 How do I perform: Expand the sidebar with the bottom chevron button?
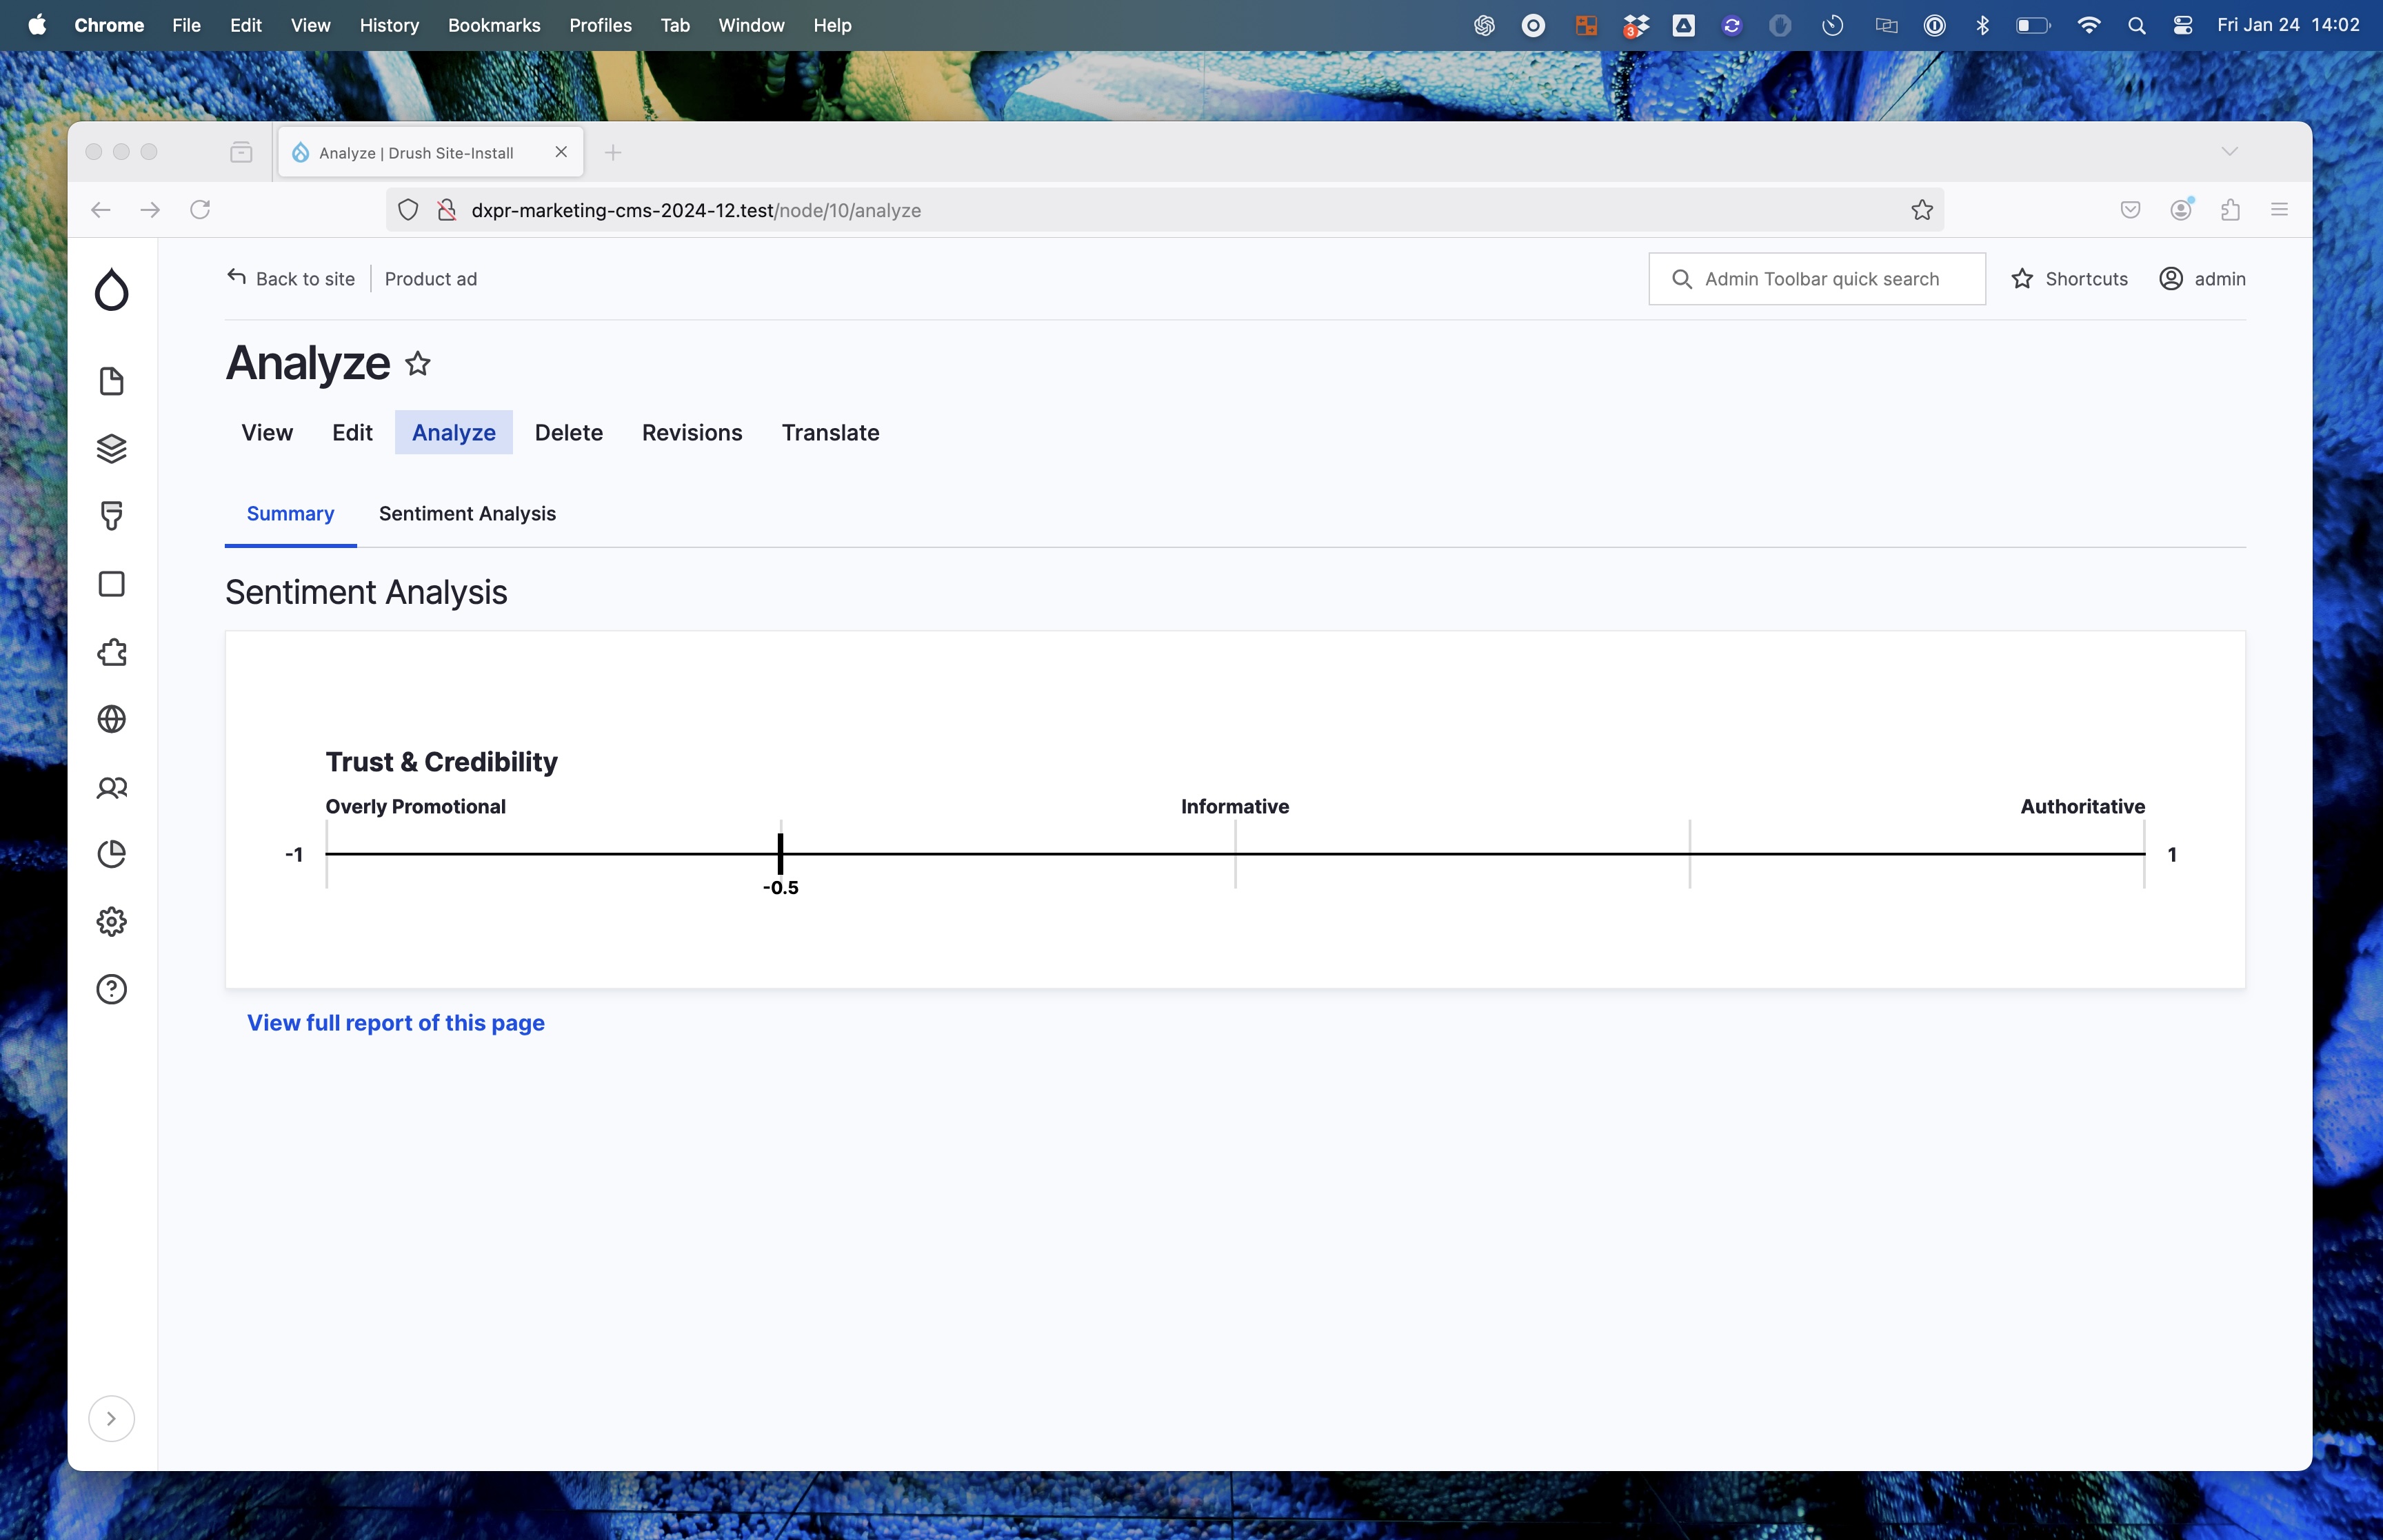(111, 1418)
